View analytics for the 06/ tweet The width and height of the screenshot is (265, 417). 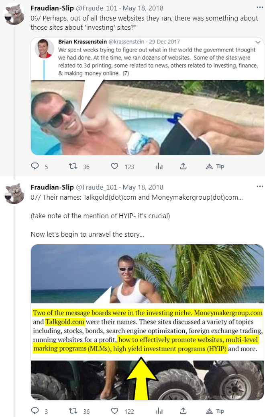point(159,166)
